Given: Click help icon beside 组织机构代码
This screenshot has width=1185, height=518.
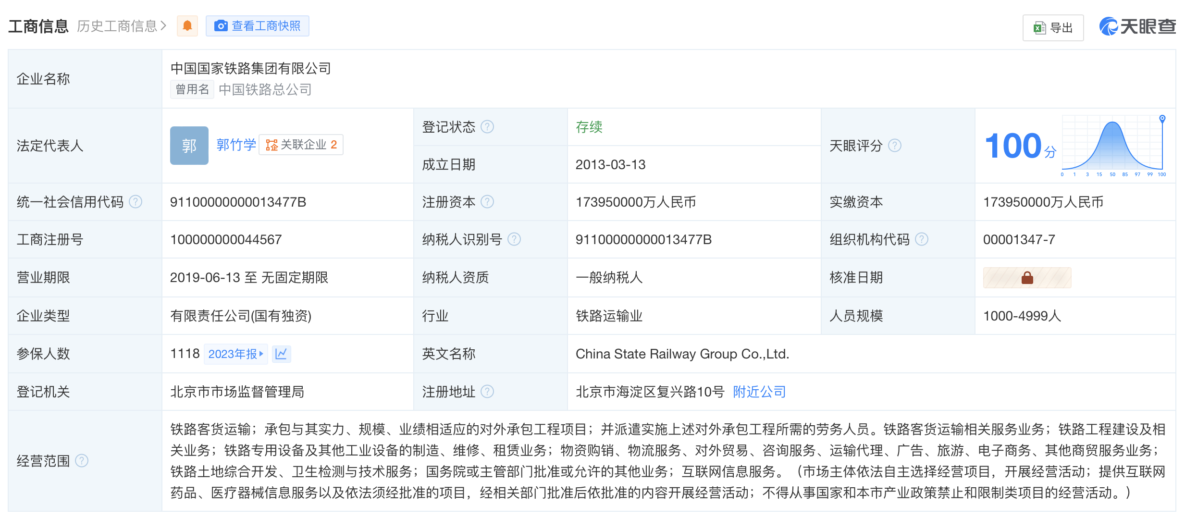Looking at the screenshot, I should (922, 239).
